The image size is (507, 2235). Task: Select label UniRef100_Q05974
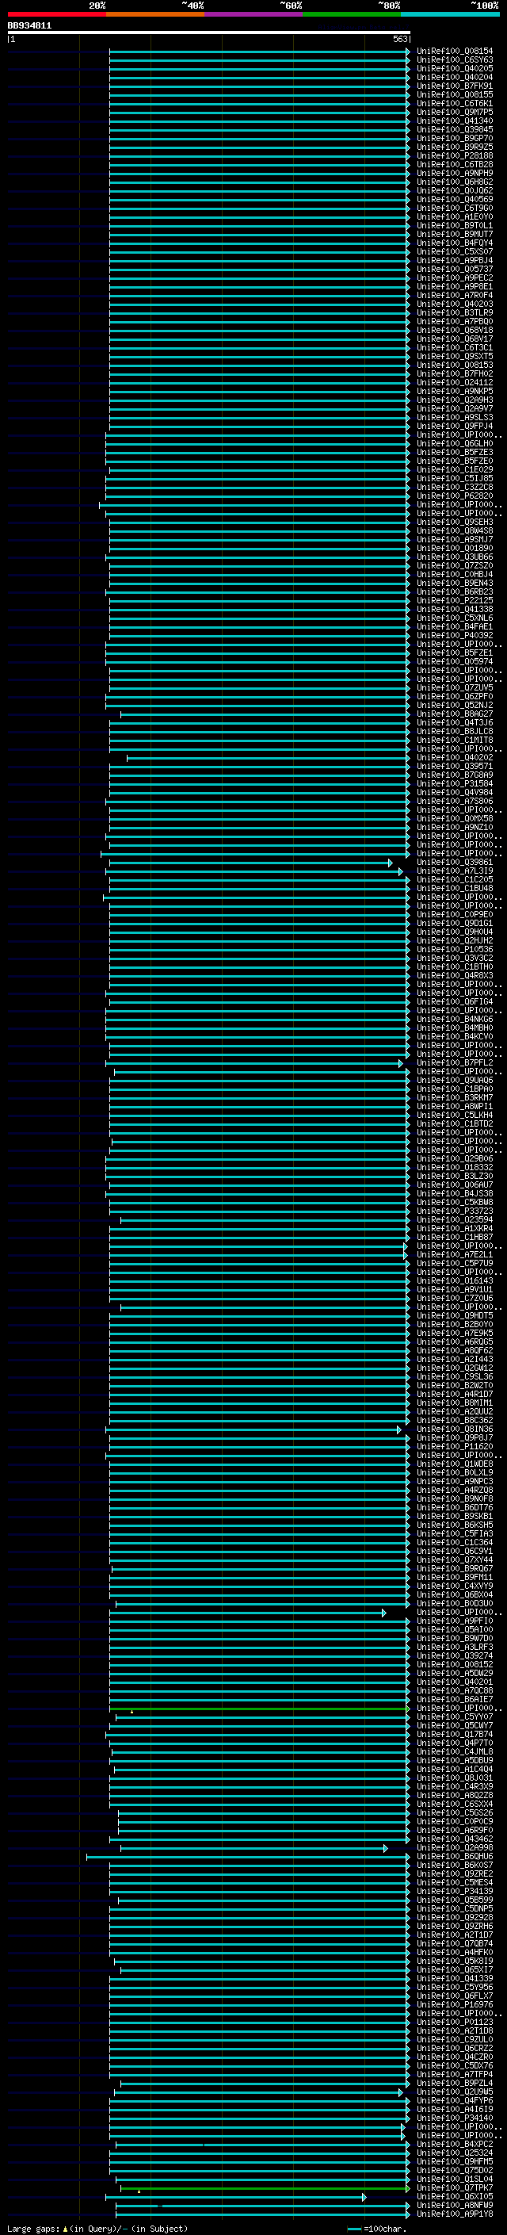(x=454, y=661)
